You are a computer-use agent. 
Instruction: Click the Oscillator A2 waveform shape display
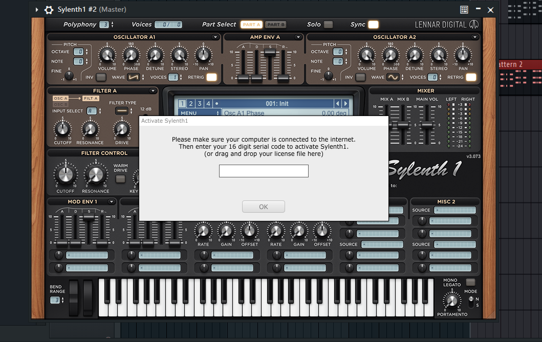(393, 77)
